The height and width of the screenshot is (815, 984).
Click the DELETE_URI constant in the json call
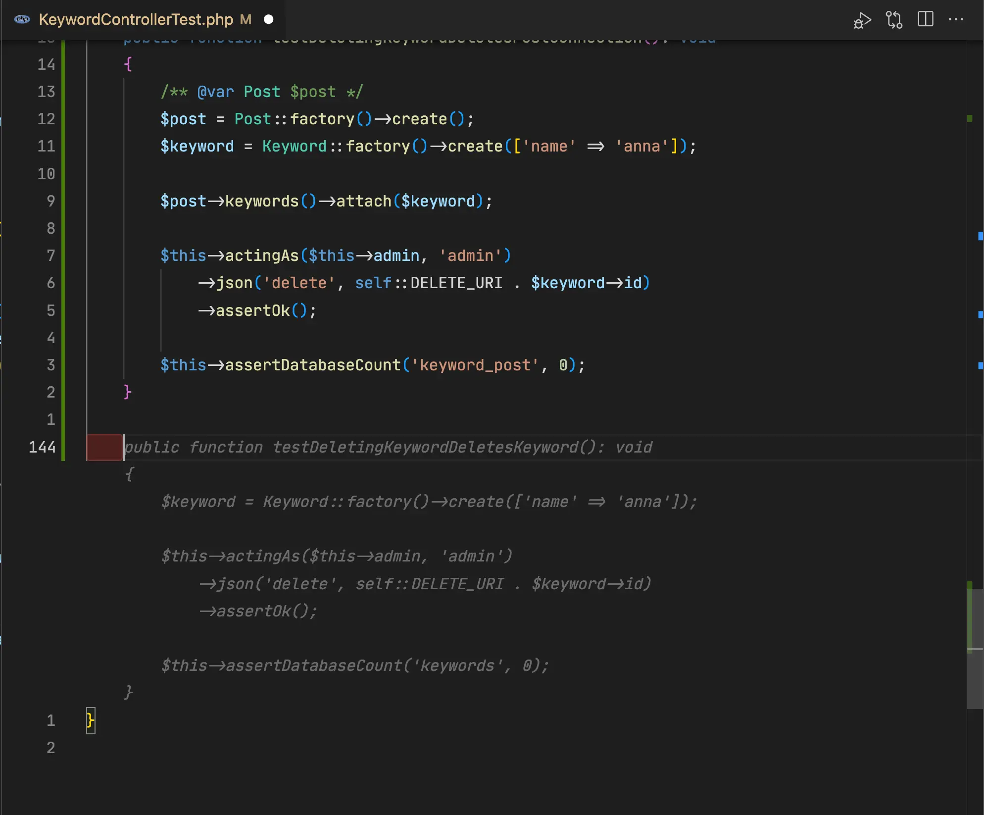456,283
